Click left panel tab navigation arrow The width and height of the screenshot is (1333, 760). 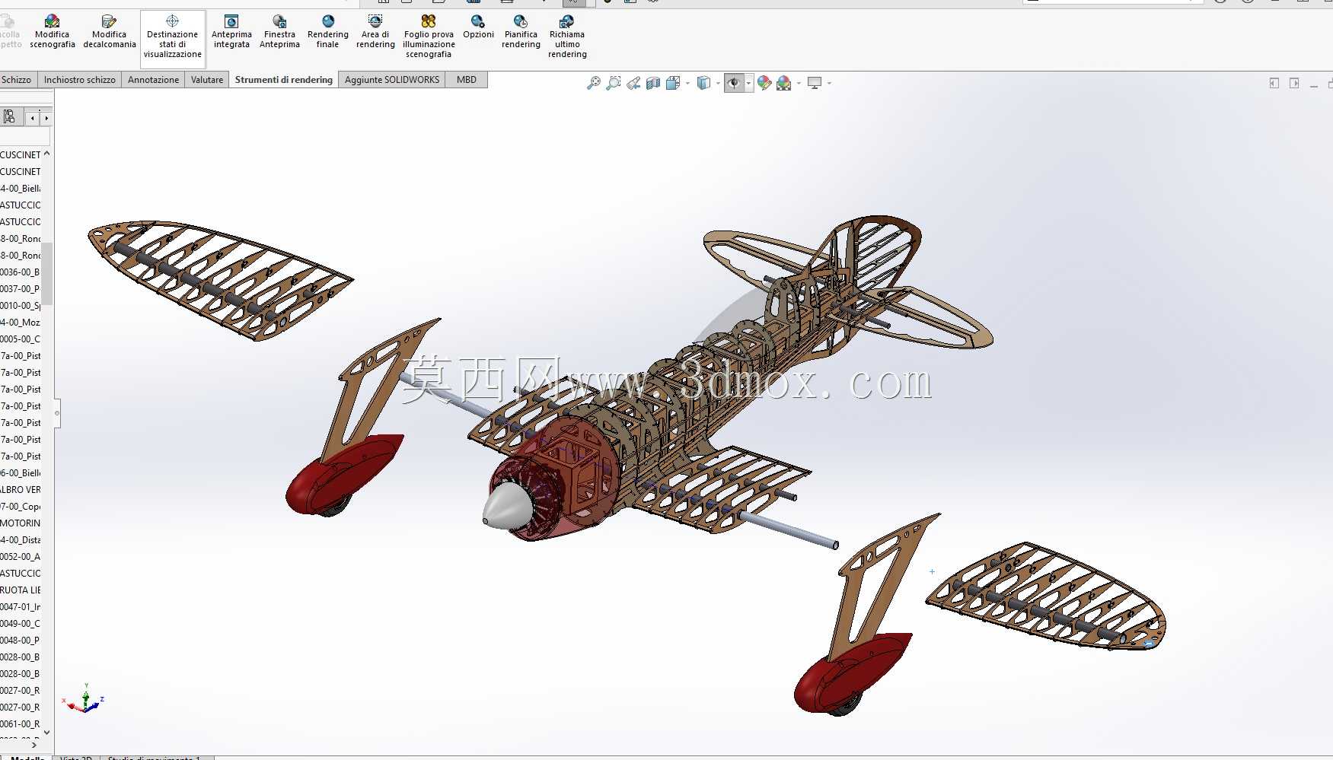pos(32,118)
